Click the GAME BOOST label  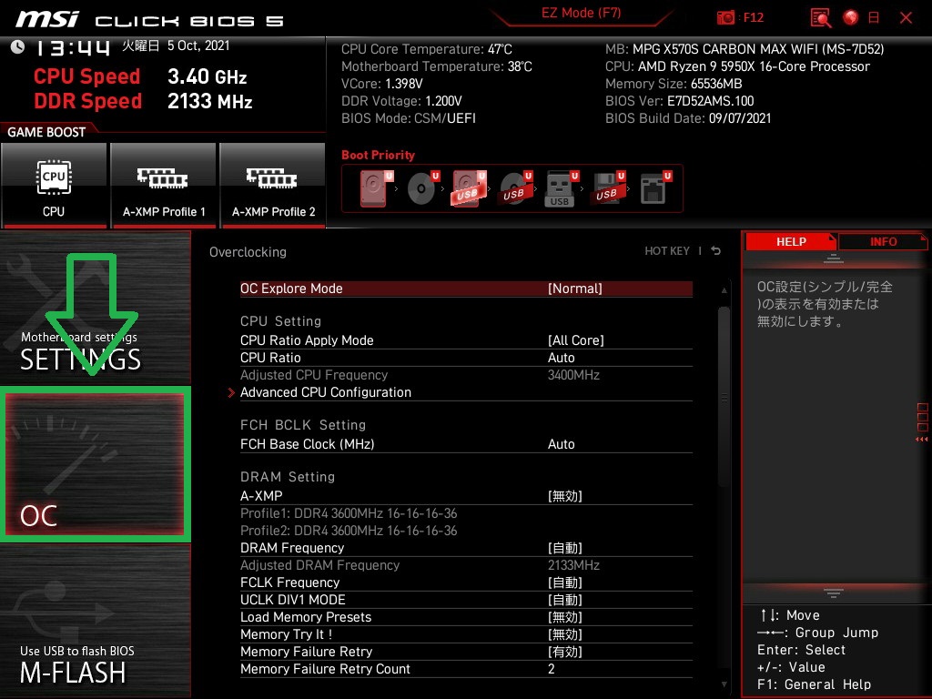pos(46,132)
